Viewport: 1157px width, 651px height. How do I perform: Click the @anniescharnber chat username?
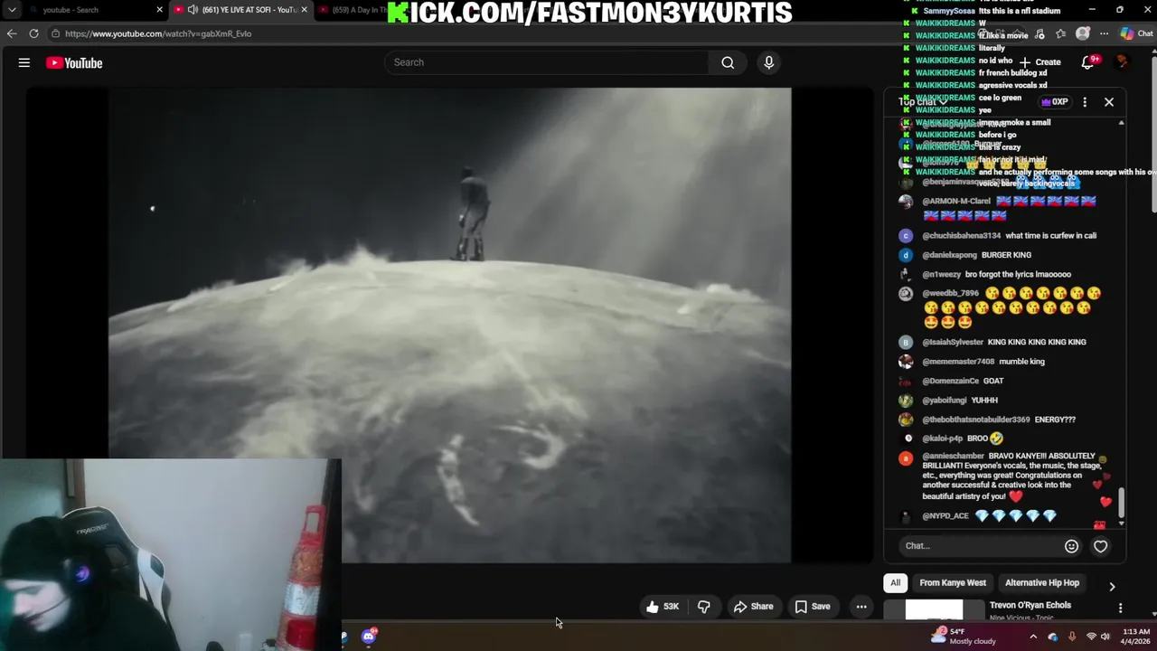953,457
